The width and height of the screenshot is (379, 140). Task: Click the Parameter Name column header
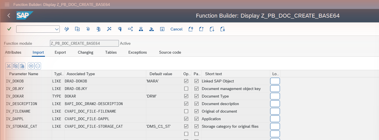pos(29,74)
